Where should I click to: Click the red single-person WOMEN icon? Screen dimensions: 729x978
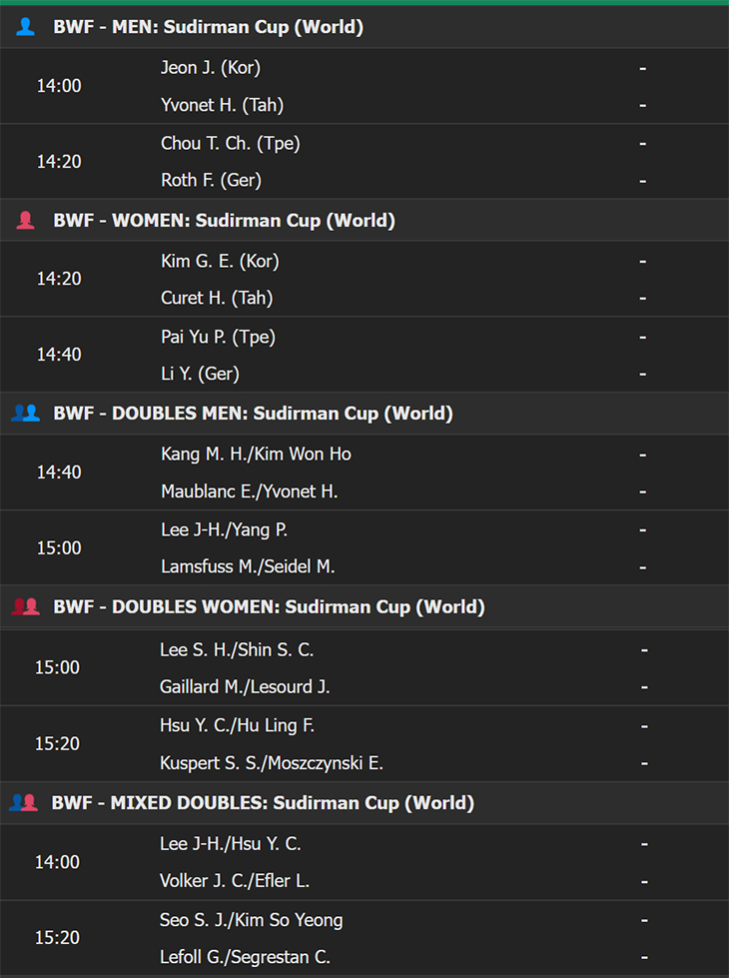[26, 220]
